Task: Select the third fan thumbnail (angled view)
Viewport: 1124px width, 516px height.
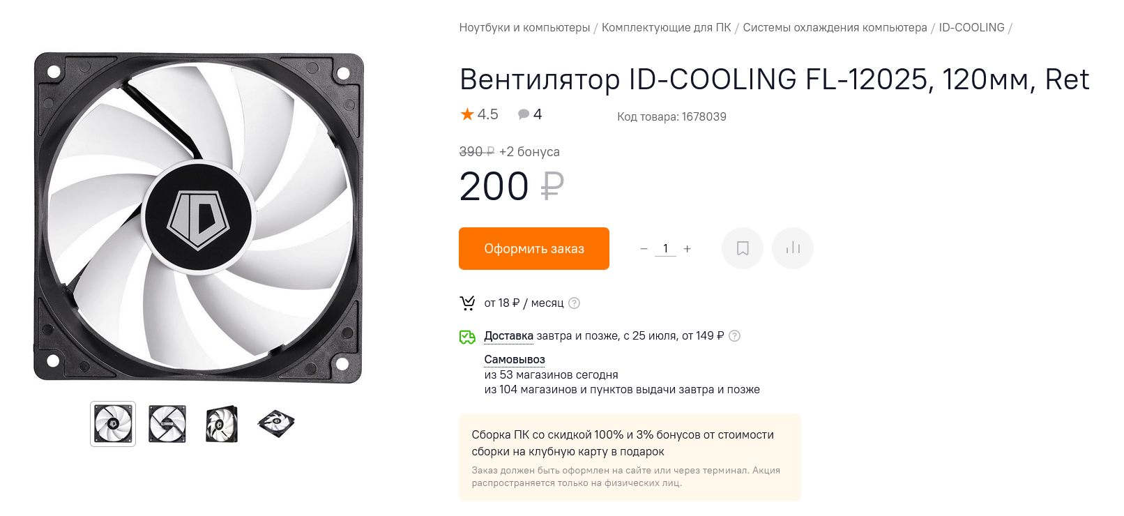Action: [x=222, y=424]
